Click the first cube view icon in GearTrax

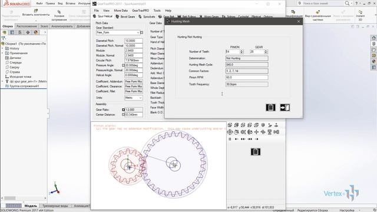[x=230, y=125]
